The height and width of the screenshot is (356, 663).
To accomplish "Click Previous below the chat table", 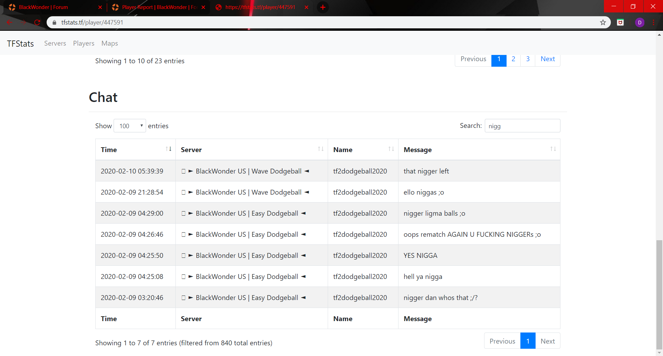I will pos(502,341).
